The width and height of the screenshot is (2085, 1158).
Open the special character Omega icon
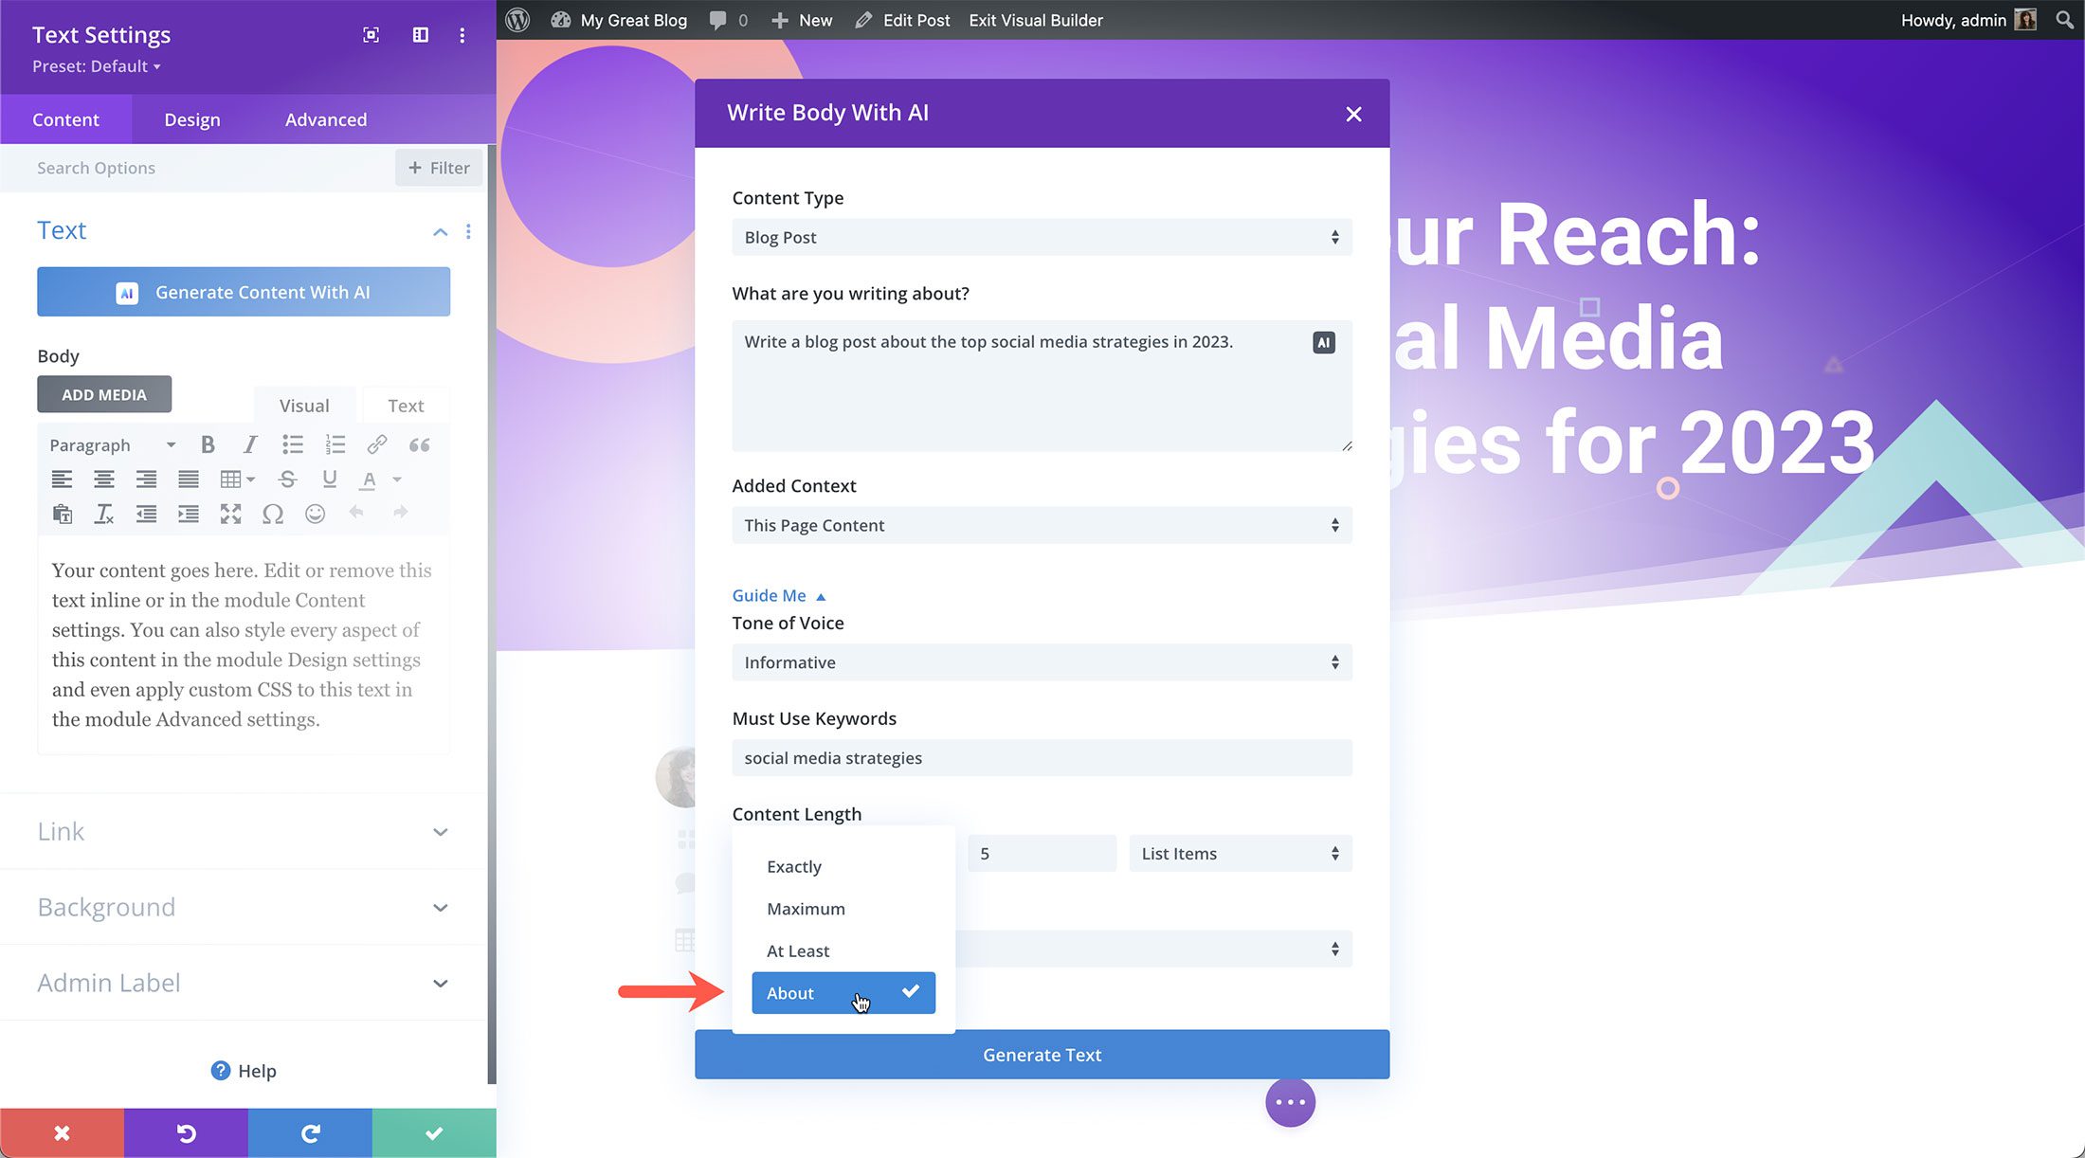point(273,514)
